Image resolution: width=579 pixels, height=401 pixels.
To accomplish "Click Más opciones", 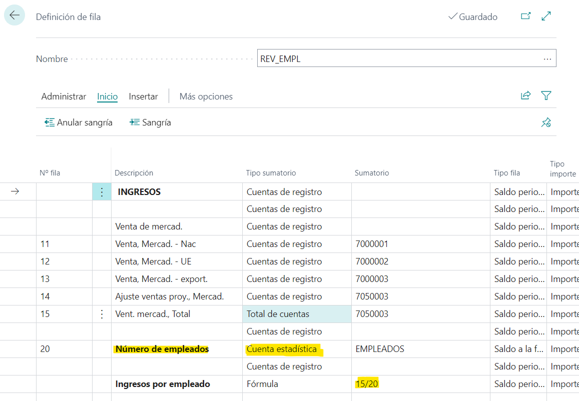I will click(206, 96).
